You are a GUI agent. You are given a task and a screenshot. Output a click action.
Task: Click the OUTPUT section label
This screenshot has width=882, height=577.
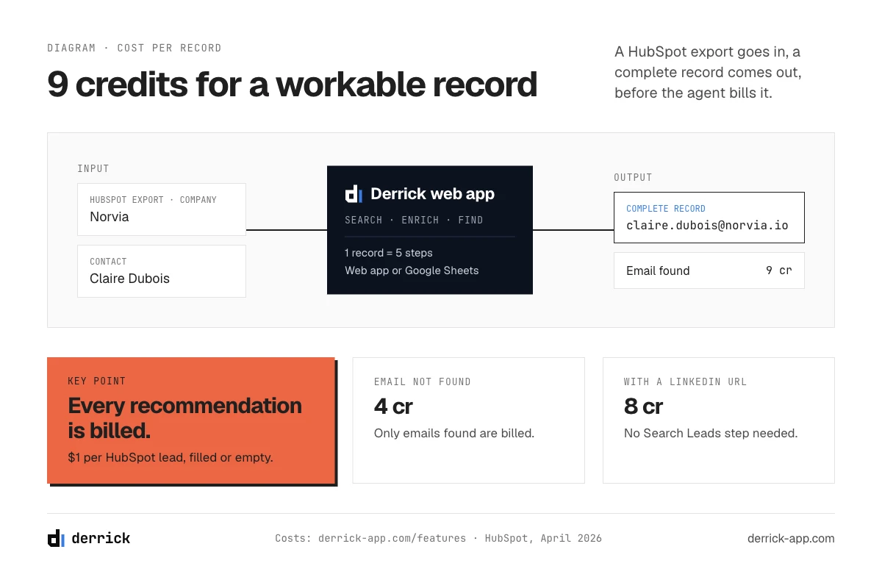coord(633,177)
